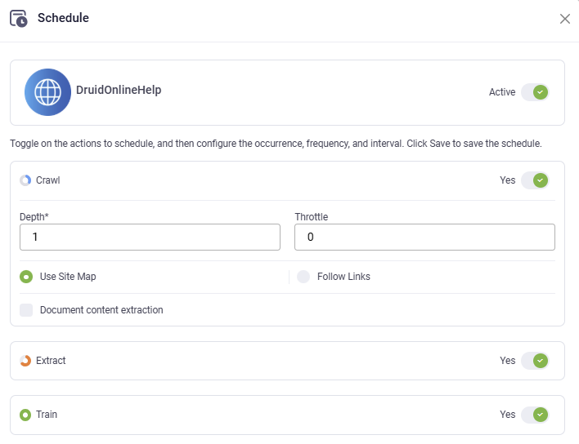Disable the Crawl toggle
Image resolution: width=579 pixels, height=444 pixels.
(534, 180)
